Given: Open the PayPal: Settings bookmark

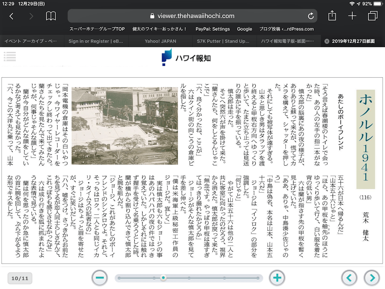Looking at the screenshot, I should [212, 29].
